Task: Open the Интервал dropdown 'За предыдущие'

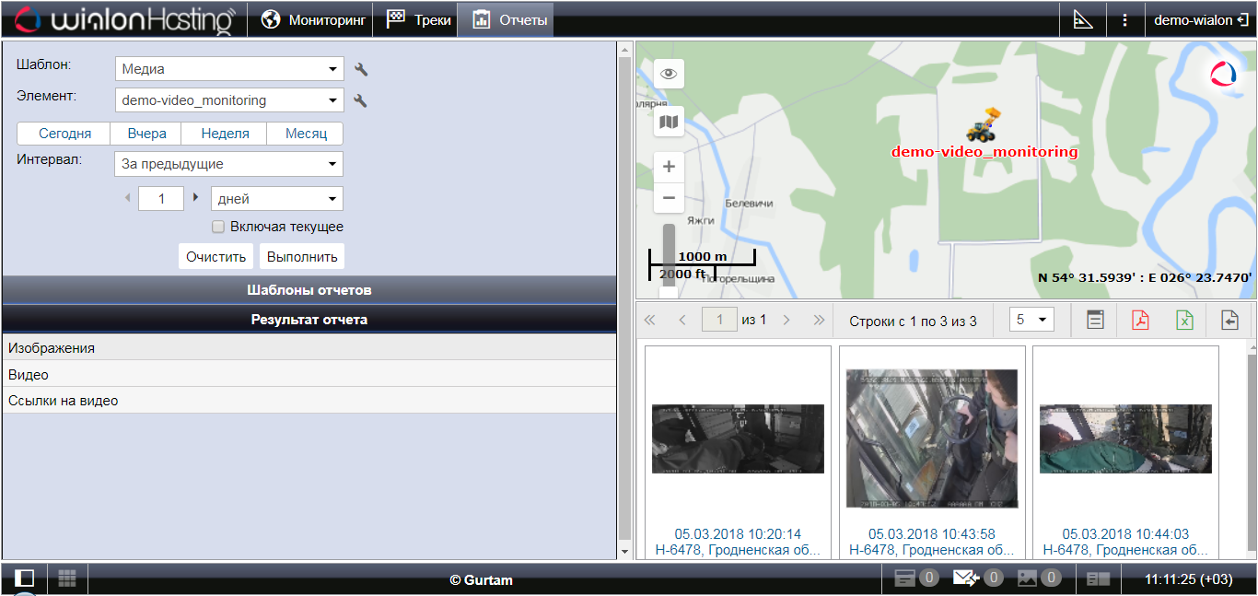Action: (229, 164)
